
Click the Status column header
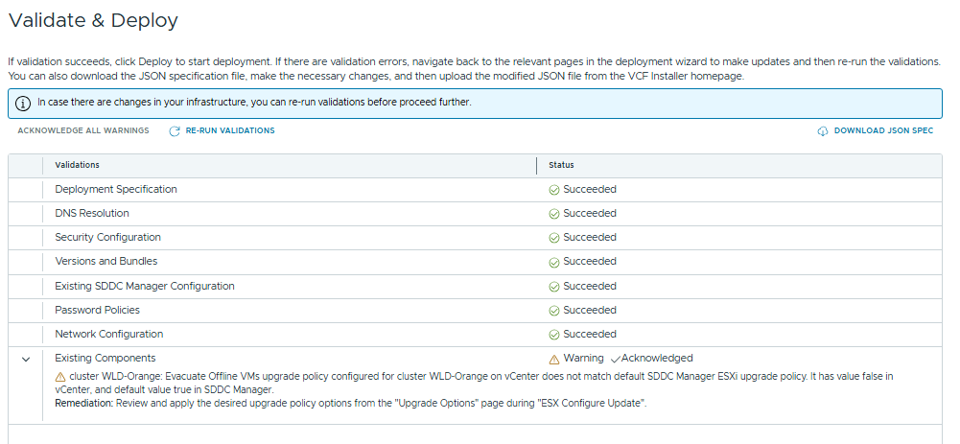561,165
